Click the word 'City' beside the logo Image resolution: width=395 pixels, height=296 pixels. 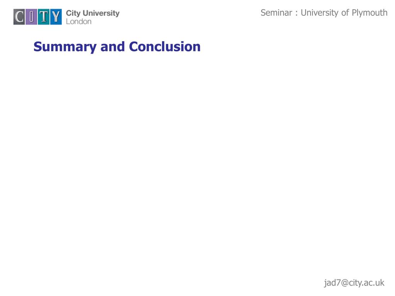point(73,13)
